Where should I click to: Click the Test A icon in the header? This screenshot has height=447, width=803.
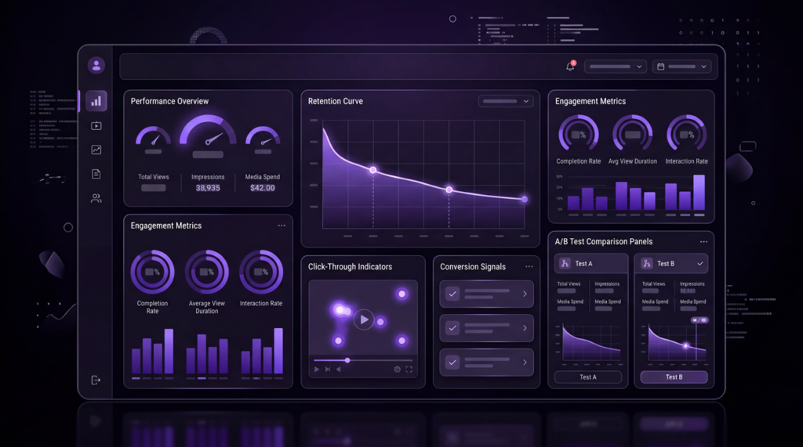click(x=565, y=263)
